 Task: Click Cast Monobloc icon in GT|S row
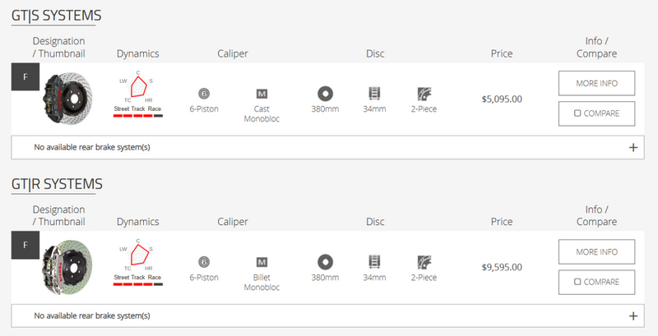click(263, 93)
